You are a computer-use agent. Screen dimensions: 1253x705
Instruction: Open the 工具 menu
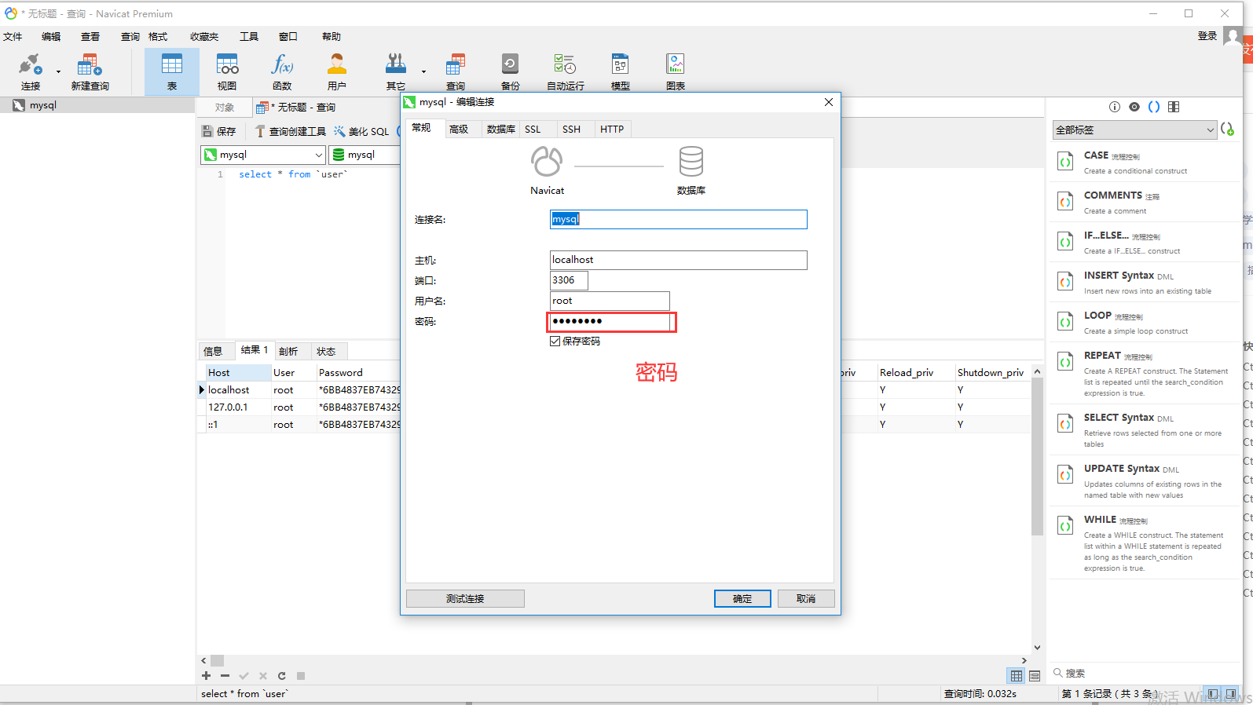pos(249,36)
